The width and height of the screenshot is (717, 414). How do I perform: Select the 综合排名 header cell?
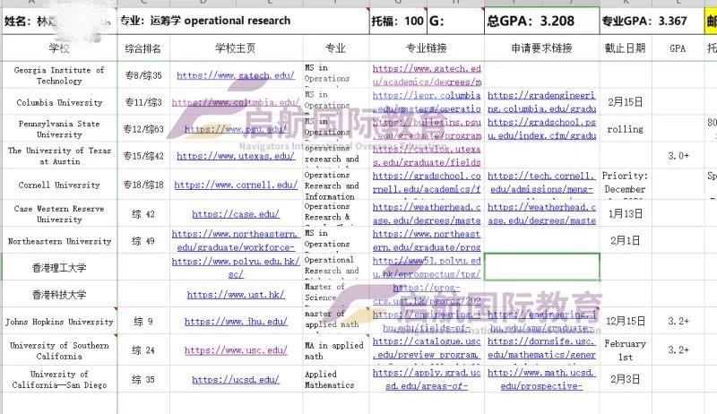[x=143, y=48]
